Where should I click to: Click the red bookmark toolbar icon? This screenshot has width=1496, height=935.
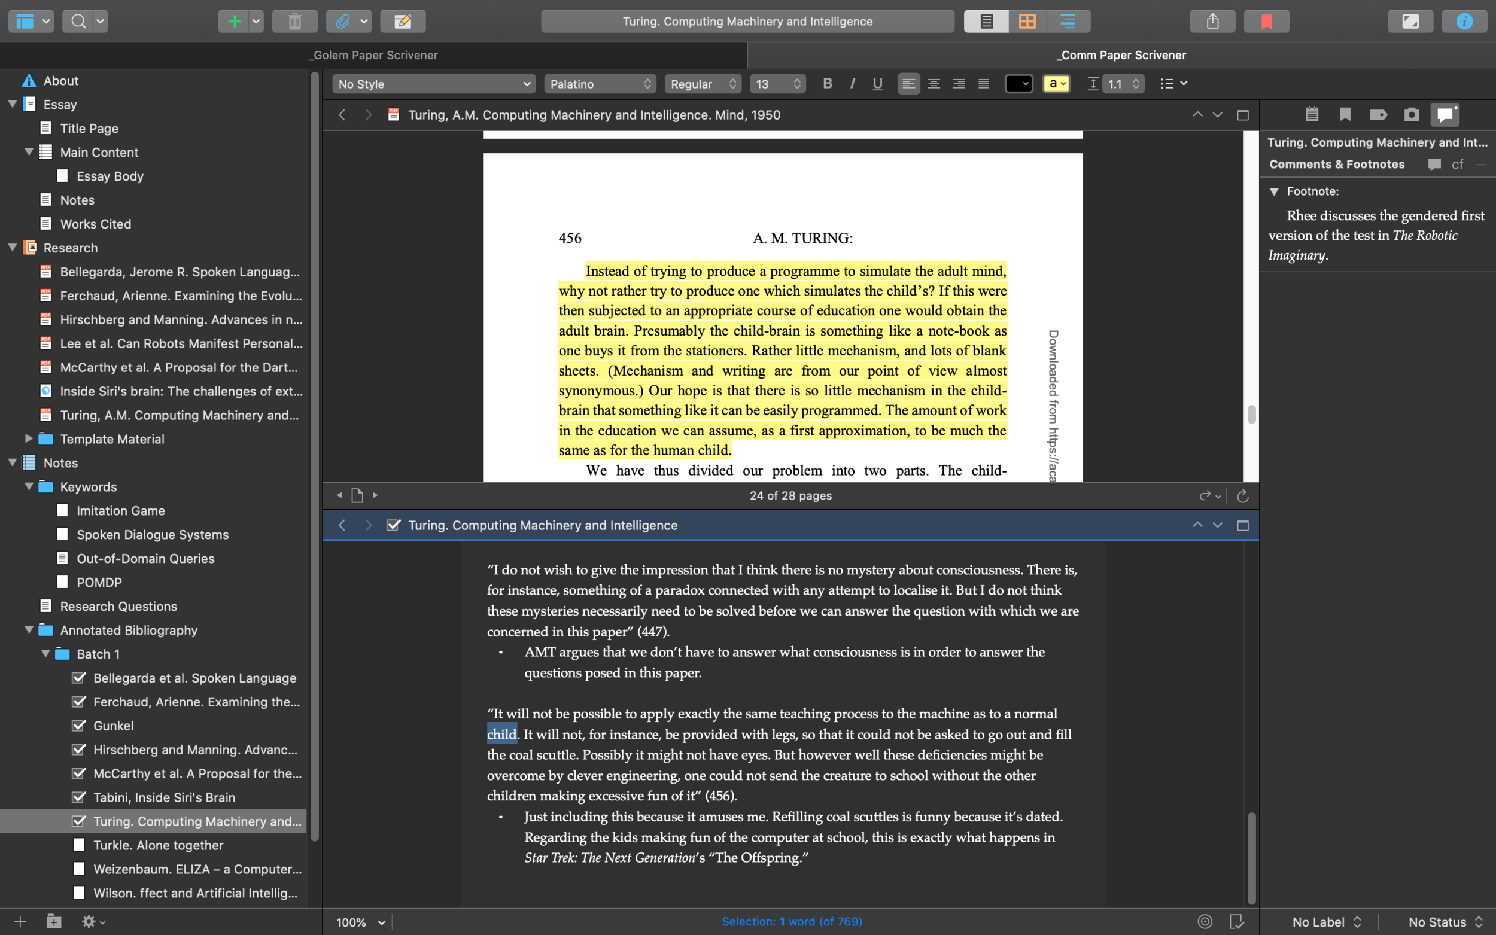click(1267, 22)
